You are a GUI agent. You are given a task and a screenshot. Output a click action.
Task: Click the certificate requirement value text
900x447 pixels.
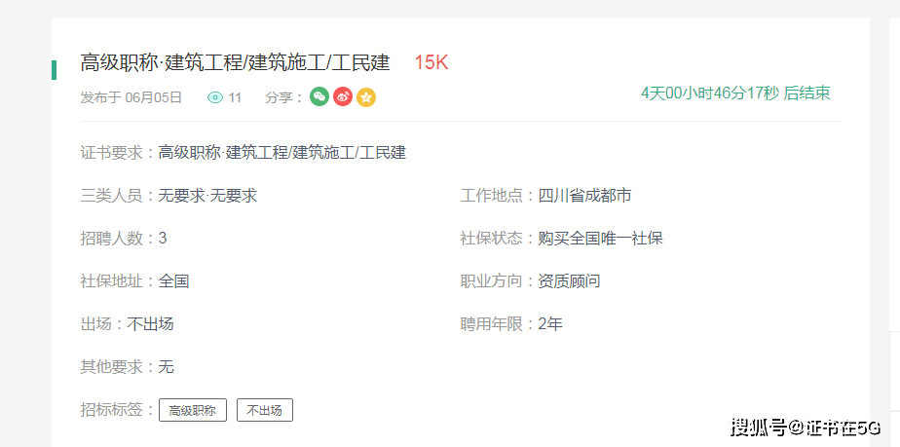[282, 152]
